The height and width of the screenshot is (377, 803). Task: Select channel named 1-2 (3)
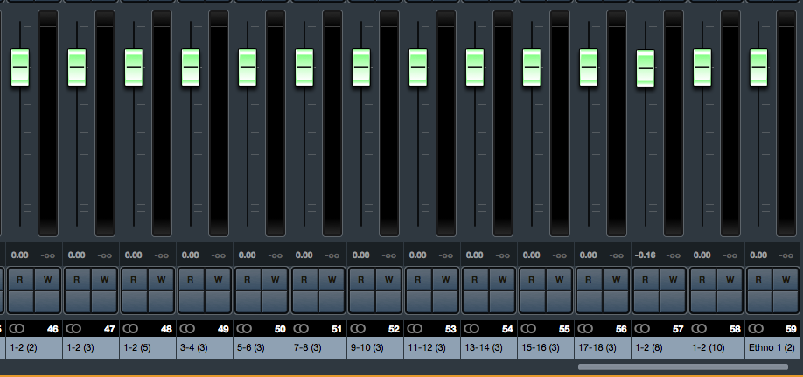coord(91,348)
